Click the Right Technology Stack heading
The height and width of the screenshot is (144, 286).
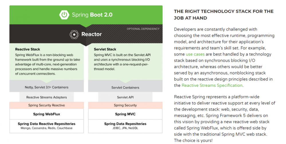click(224, 15)
